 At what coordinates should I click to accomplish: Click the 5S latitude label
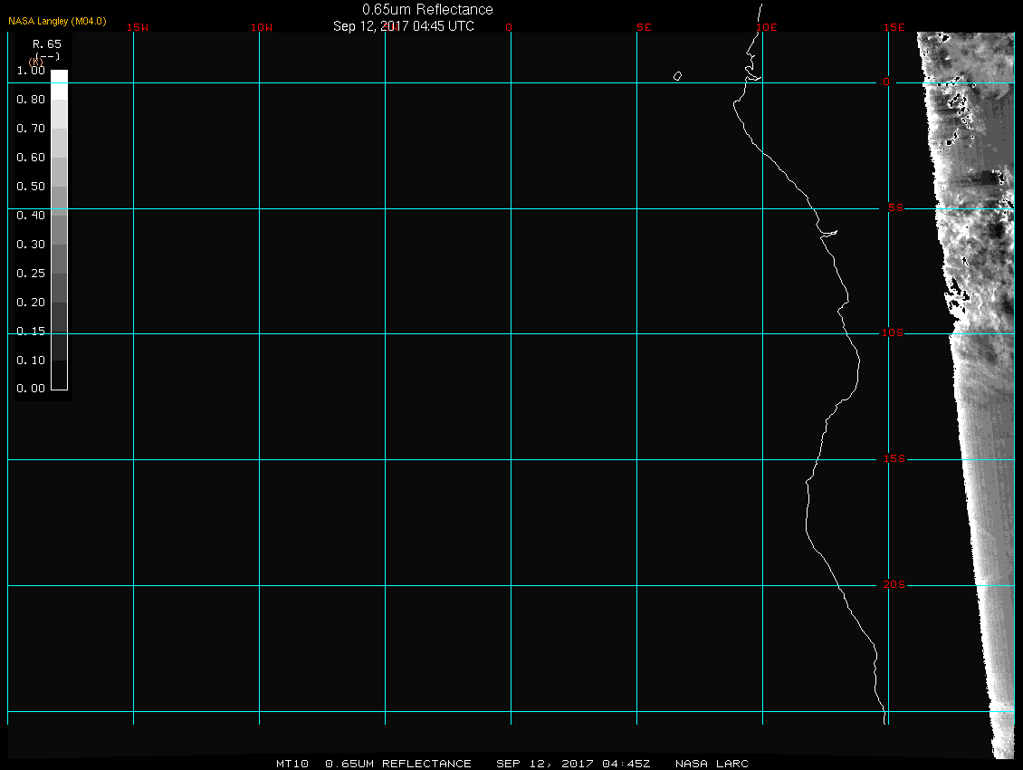(x=895, y=207)
